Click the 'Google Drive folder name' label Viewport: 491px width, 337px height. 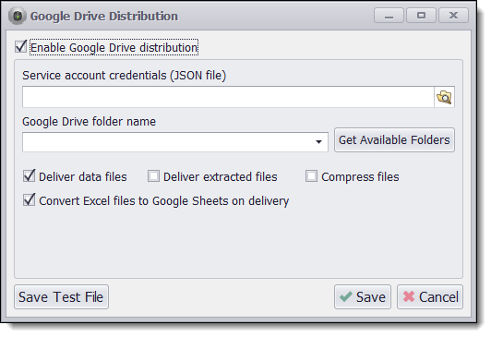pos(90,122)
